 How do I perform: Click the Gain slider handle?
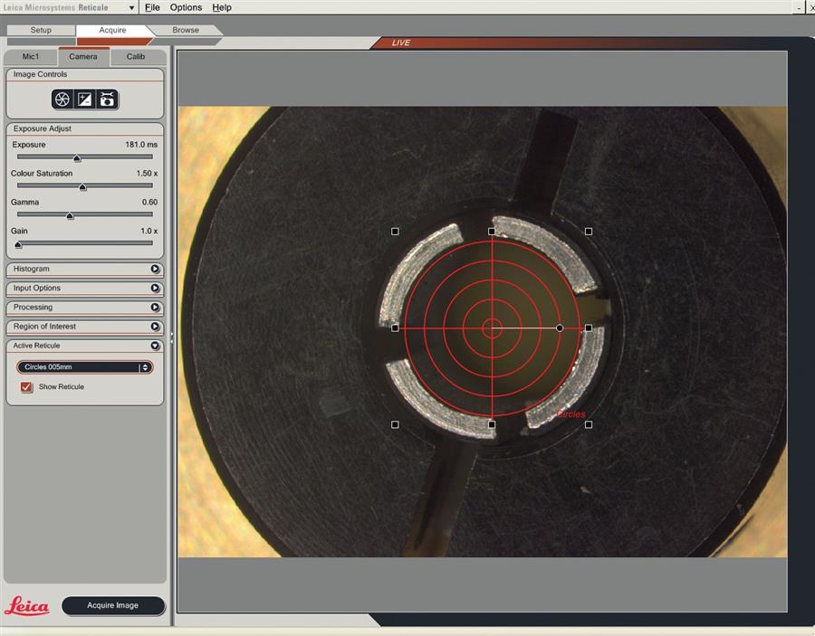19,244
